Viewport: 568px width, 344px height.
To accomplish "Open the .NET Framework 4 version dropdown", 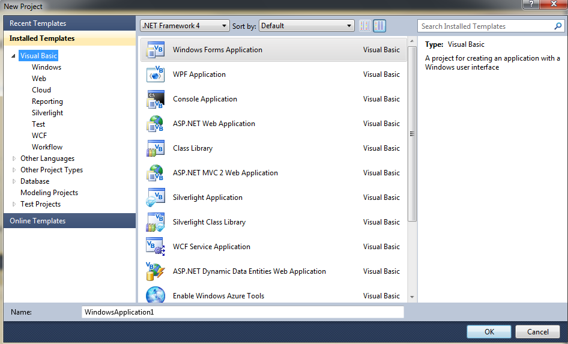I will tap(185, 26).
